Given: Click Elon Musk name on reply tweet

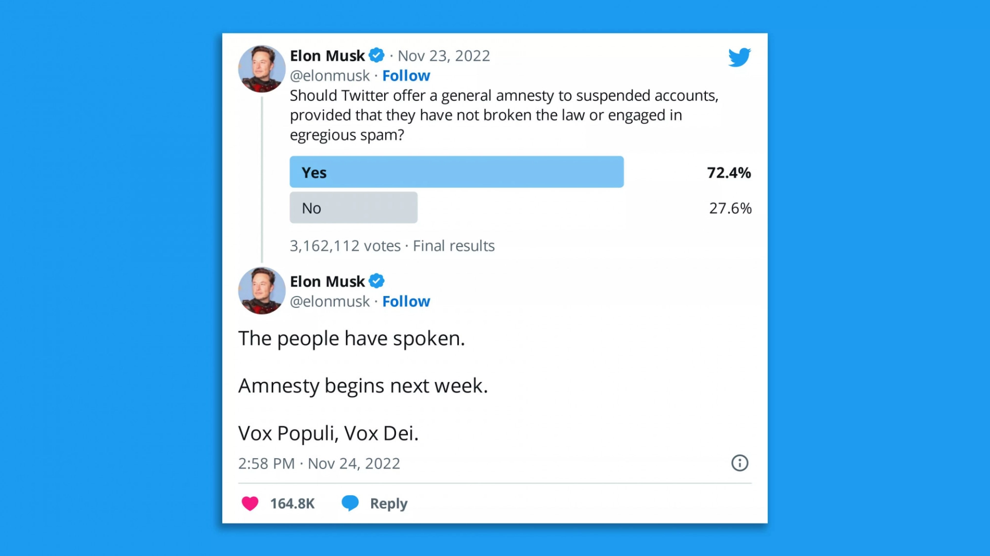Looking at the screenshot, I should 327,282.
